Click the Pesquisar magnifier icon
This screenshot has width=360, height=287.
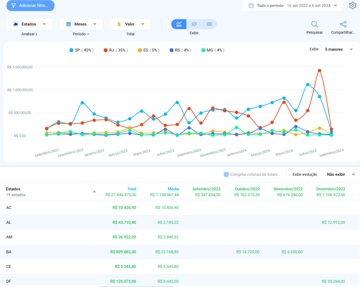pos(315,24)
